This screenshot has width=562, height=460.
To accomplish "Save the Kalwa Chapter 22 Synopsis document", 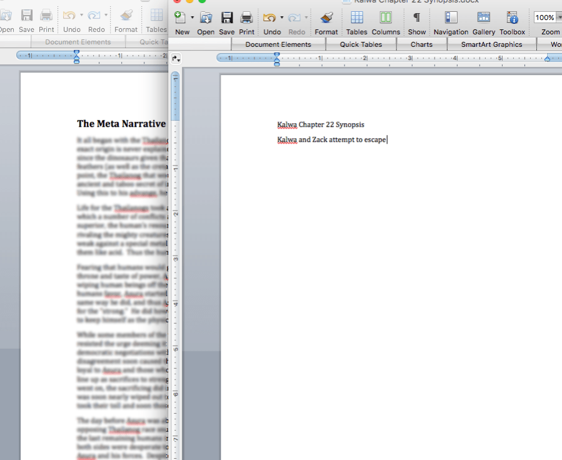I will coord(227,18).
